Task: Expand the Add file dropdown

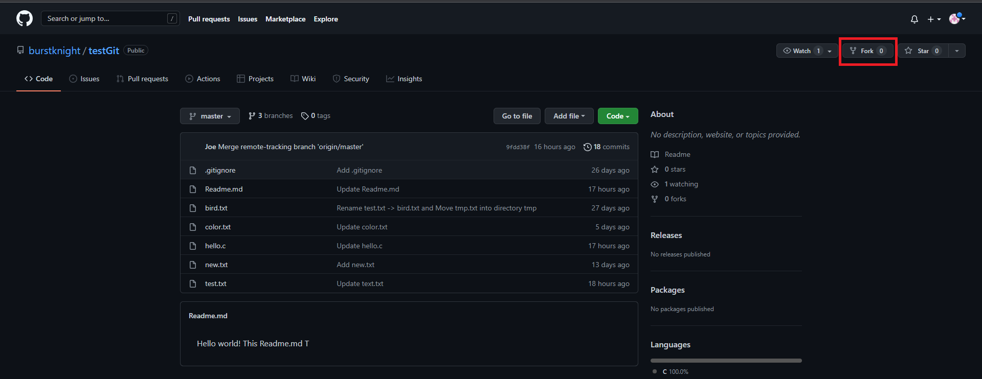Action: tap(569, 116)
